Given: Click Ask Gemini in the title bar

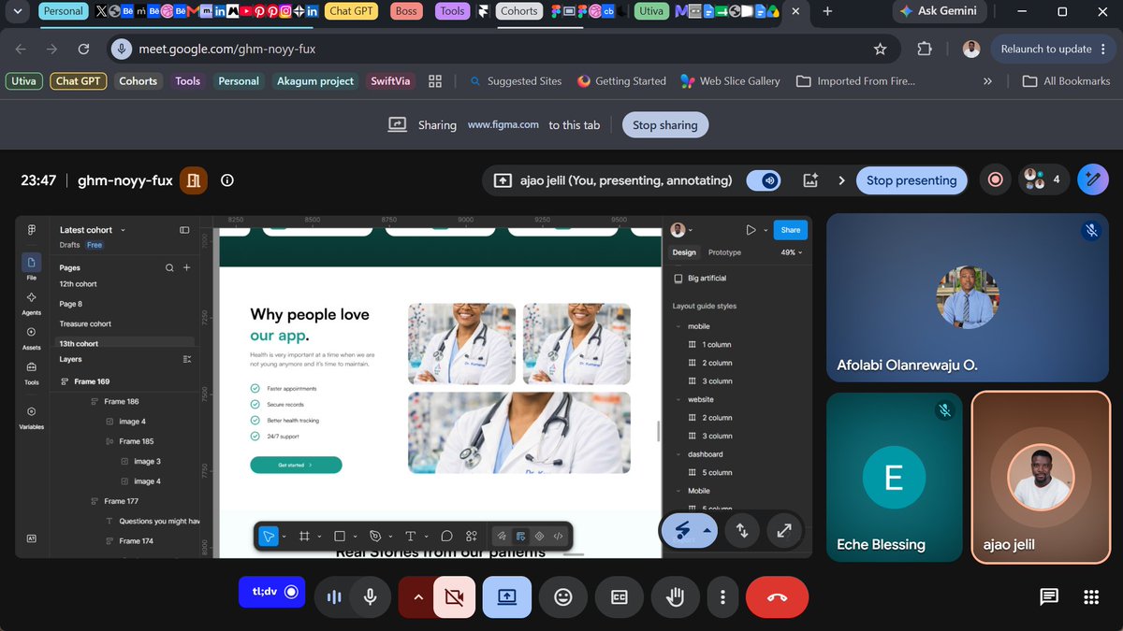Looking at the screenshot, I should pos(938,11).
